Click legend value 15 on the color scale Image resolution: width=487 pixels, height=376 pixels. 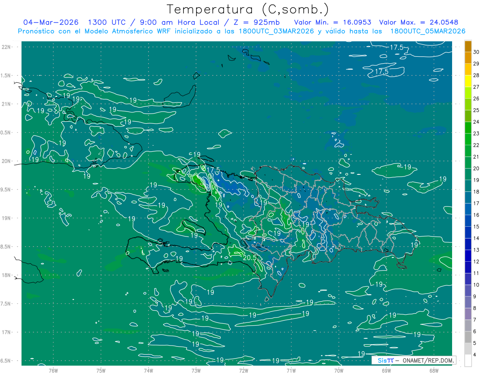pyautogui.click(x=476, y=227)
